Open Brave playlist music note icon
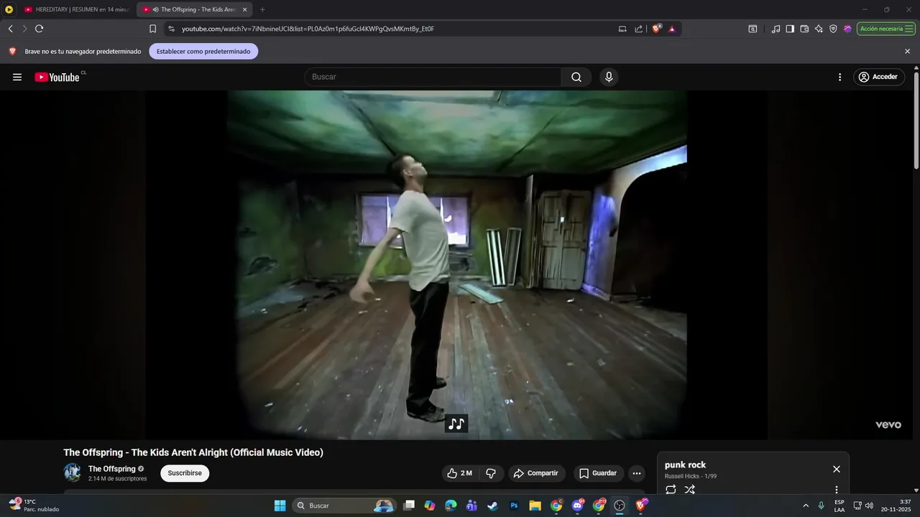Viewport: 920px width, 517px height. (x=776, y=29)
